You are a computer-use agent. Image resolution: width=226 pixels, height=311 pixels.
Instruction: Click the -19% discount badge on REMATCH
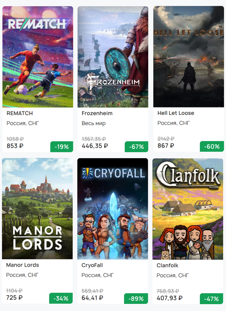(x=62, y=147)
